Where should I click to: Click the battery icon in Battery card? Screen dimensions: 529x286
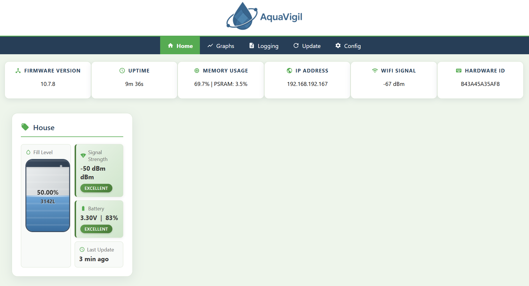(83, 208)
